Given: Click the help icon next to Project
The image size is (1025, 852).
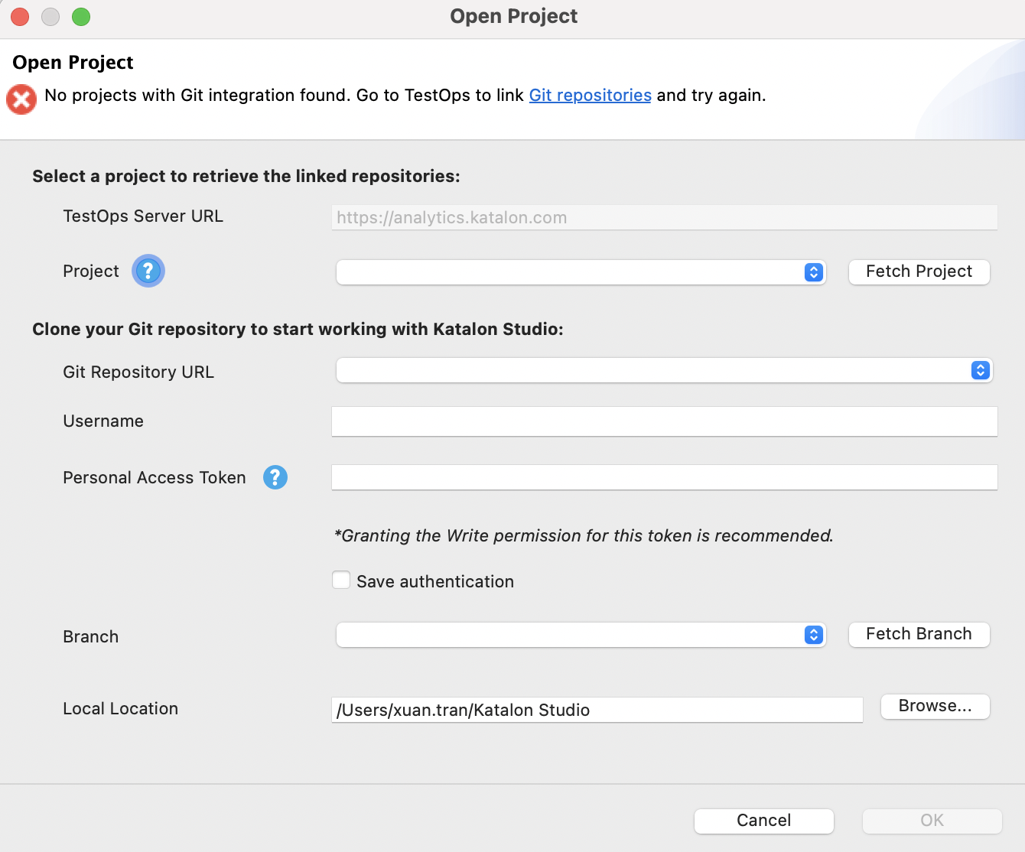Looking at the screenshot, I should coord(148,271).
